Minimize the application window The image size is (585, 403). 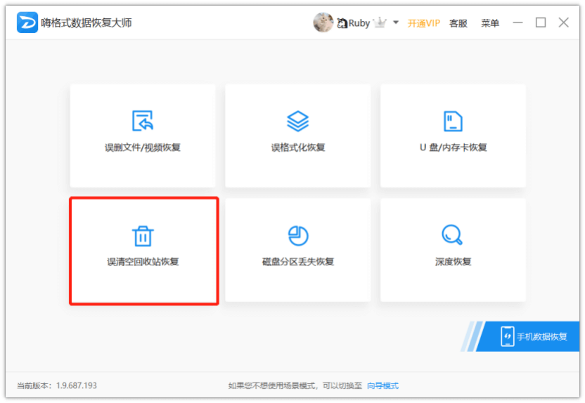(517, 22)
